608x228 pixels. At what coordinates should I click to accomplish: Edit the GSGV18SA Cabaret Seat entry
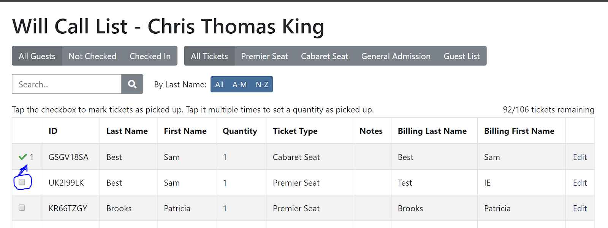(x=580, y=157)
